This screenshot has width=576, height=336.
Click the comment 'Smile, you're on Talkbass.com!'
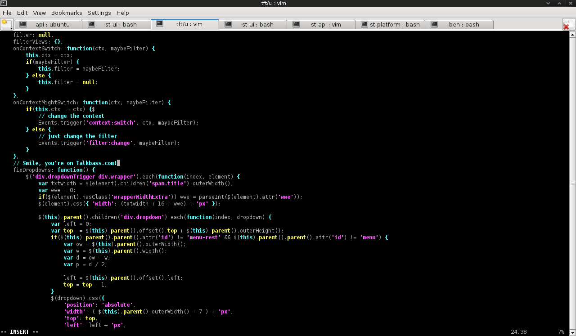(65, 163)
